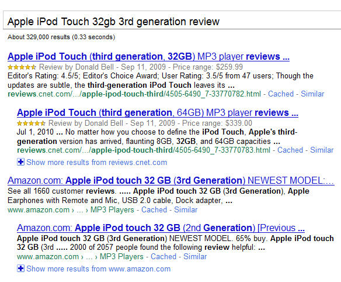View Similar pages for 64GB CNET result
Viewport: 341px width, 282px height.
322,150
